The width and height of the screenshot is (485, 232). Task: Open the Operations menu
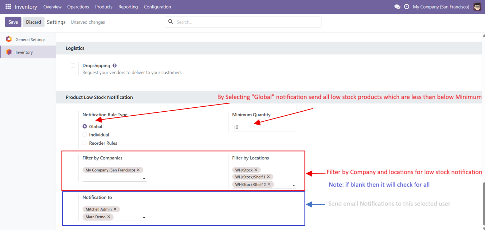[x=78, y=7]
